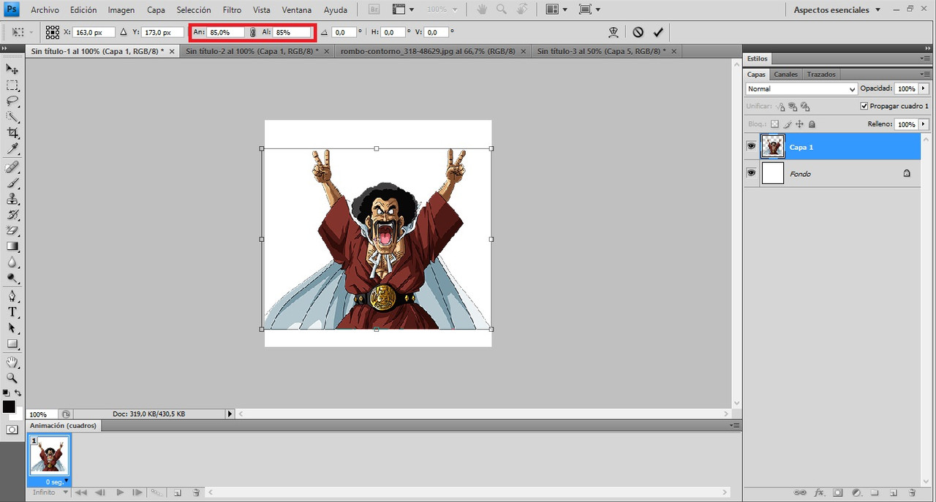Hide the Capa 1 layer

751,147
